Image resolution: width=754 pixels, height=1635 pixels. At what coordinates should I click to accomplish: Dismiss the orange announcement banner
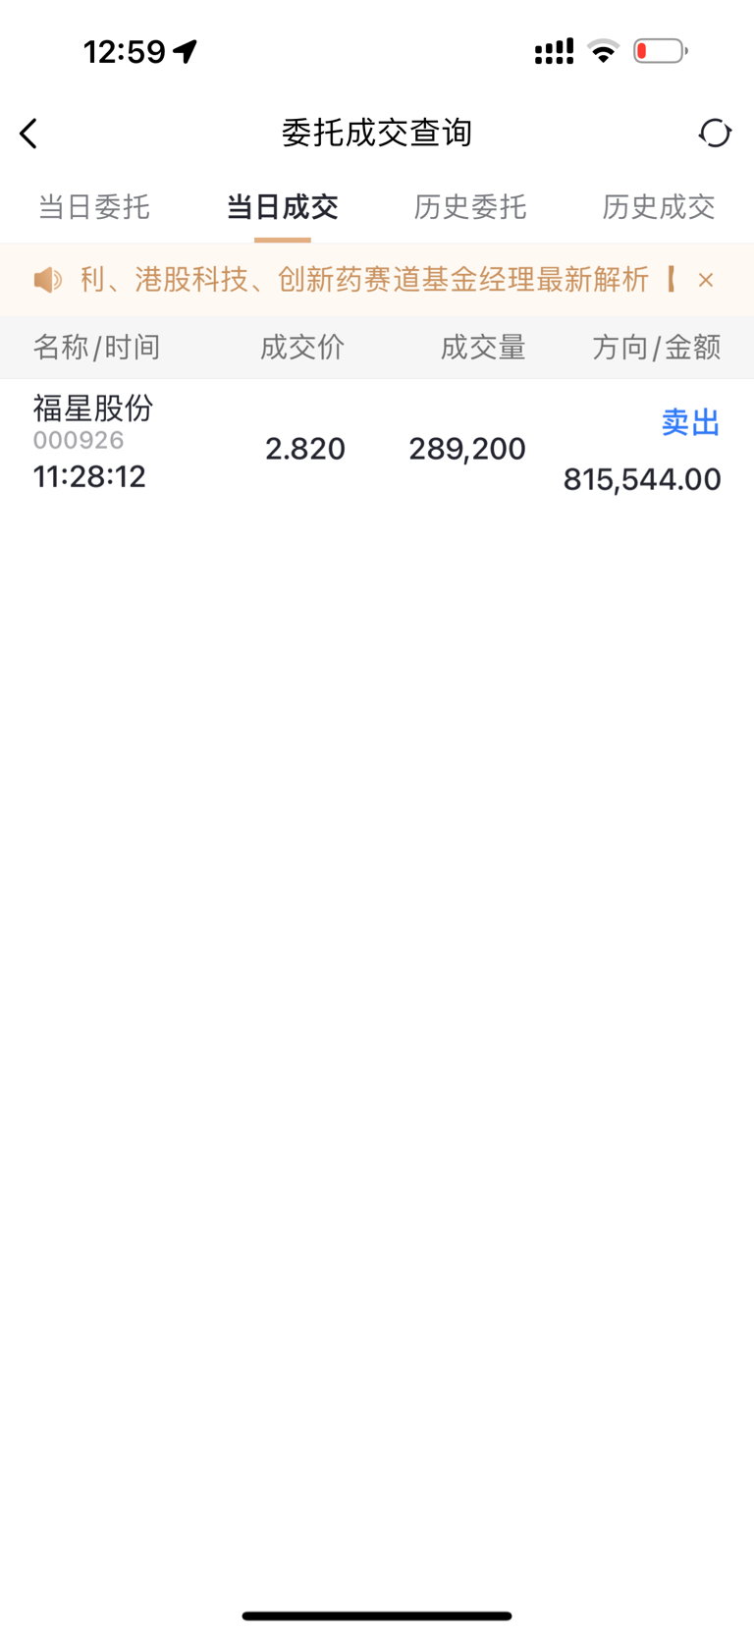click(705, 280)
